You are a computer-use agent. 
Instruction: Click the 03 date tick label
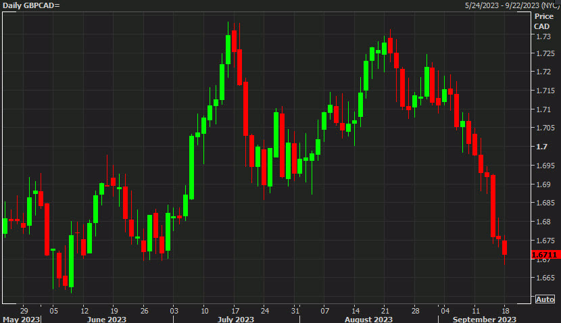click(174, 310)
